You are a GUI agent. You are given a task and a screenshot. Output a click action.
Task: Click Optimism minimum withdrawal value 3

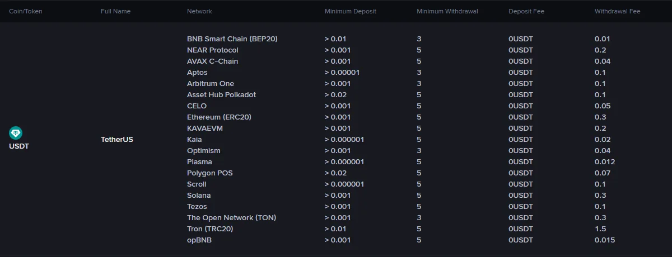(x=419, y=151)
